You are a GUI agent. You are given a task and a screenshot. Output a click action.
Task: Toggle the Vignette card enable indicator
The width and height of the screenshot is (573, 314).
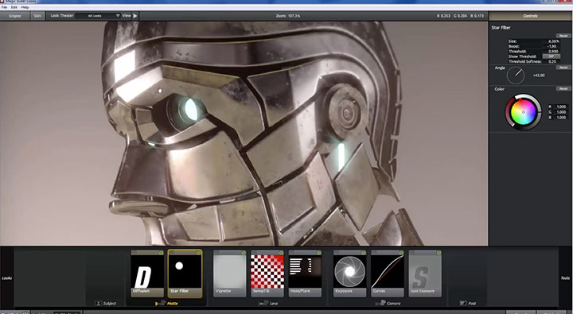pos(244,253)
